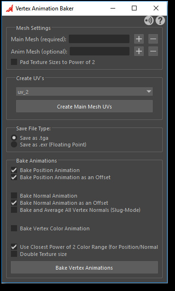Enable Bake Normal Animation checkbox
Viewport: 175px width, 291px height.
[14, 196]
